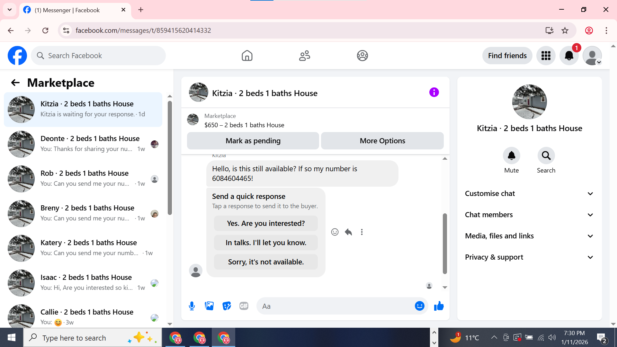This screenshot has height=347, width=617.
Task: Open the emoji picker in message box
Action: point(419,306)
